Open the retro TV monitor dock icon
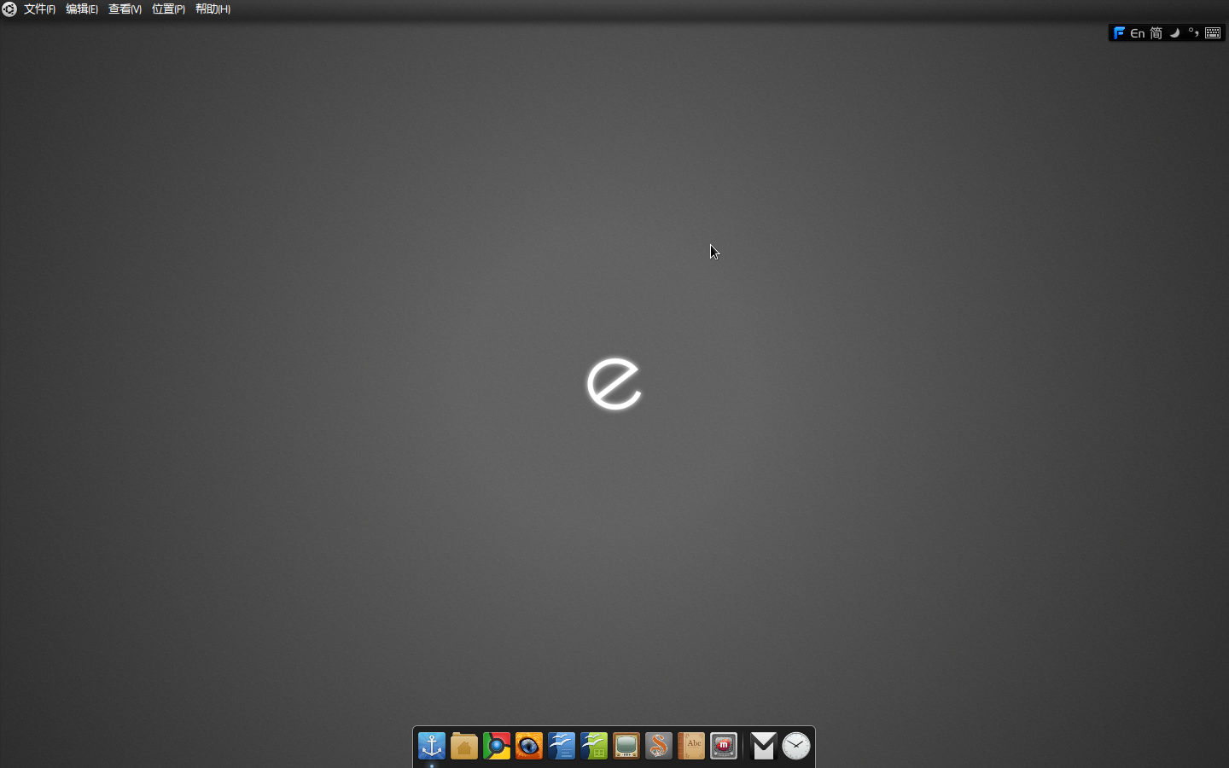 click(x=626, y=746)
